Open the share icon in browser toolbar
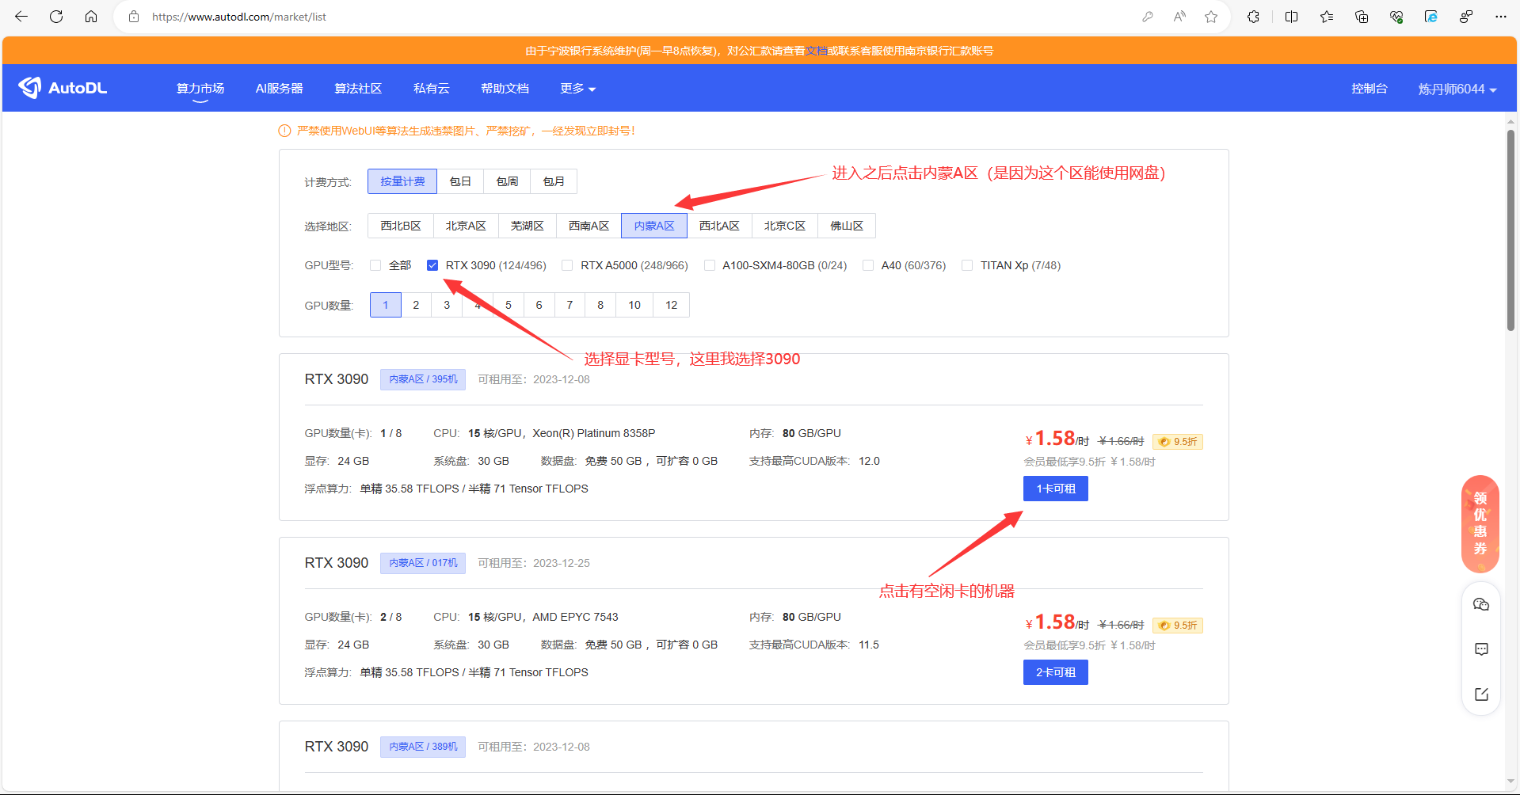Image resolution: width=1520 pixels, height=795 pixels. (1466, 17)
